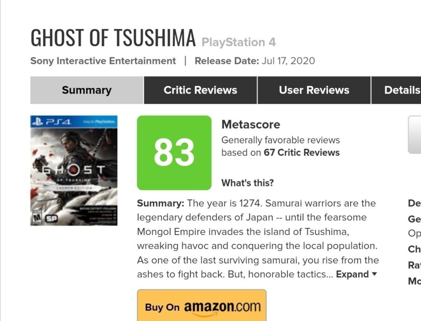Expand the full game summary text
Image resolution: width=421 pixels, height=321 pixels.
pyautogui.click(x=356, y=274)
